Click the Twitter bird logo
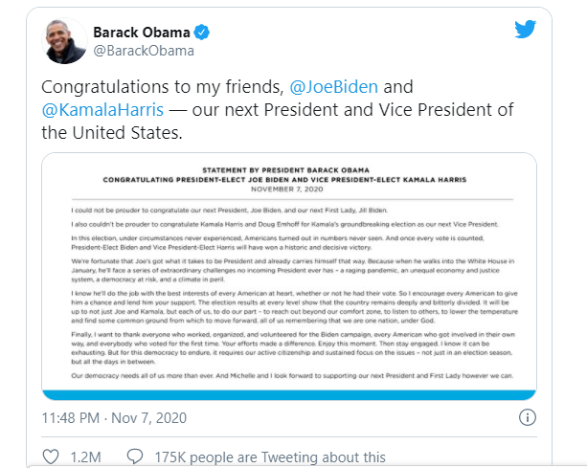Screen dimensions: 587x468 525,29
